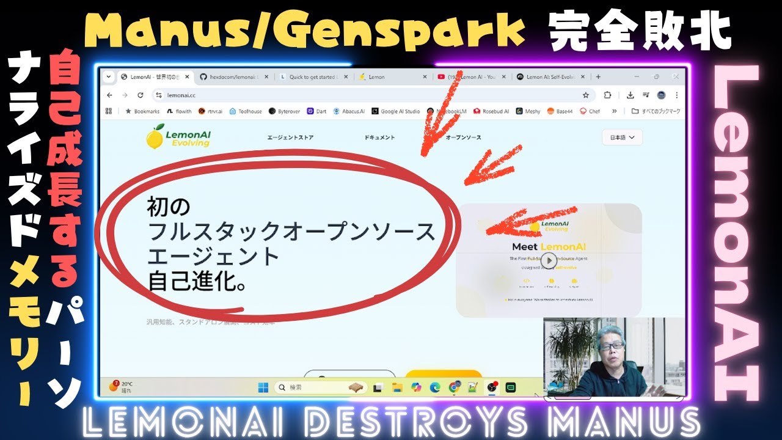Open the エージェントストア nav link
The image size is (782, 440).
(x=290, y=137)
